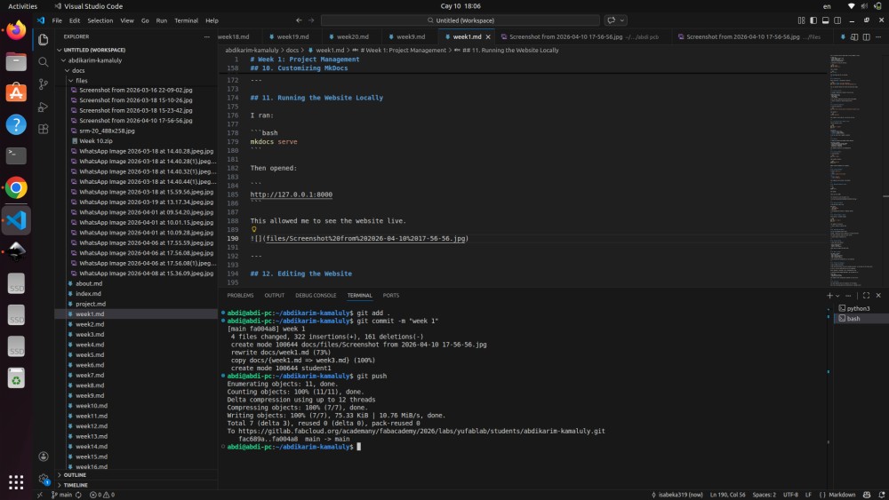889x500 pixels.
Task: Expand the Outline section
Action: coord(135,475)
